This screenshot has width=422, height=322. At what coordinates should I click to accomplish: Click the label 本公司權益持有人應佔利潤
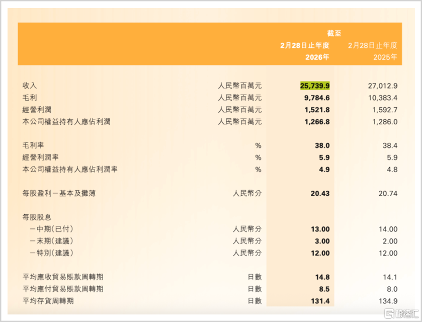(66, 122)
